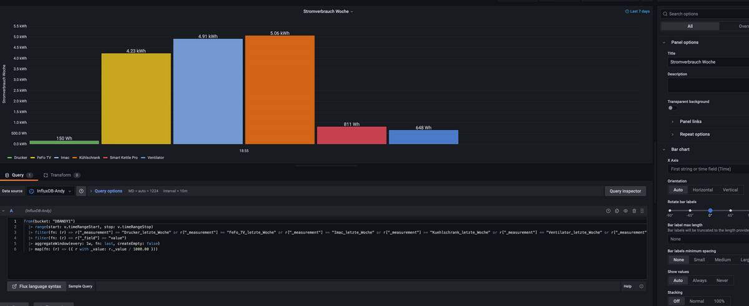749x306 pixels.
Task: Switch to the Transform tab
Action: [62, 175]
